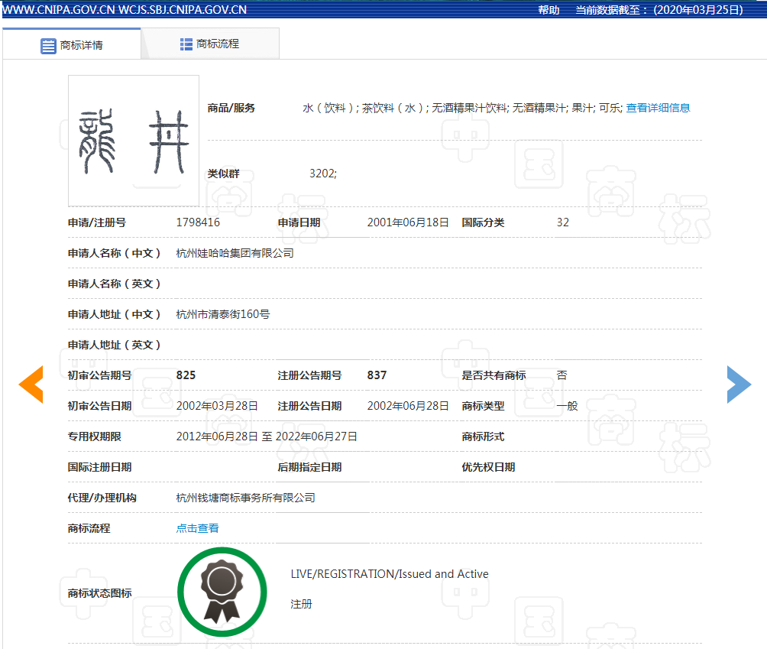The image size is (767, 649).
Task: Click the blue document icon beside 商标详情
Action: click(x=48, y=46)
